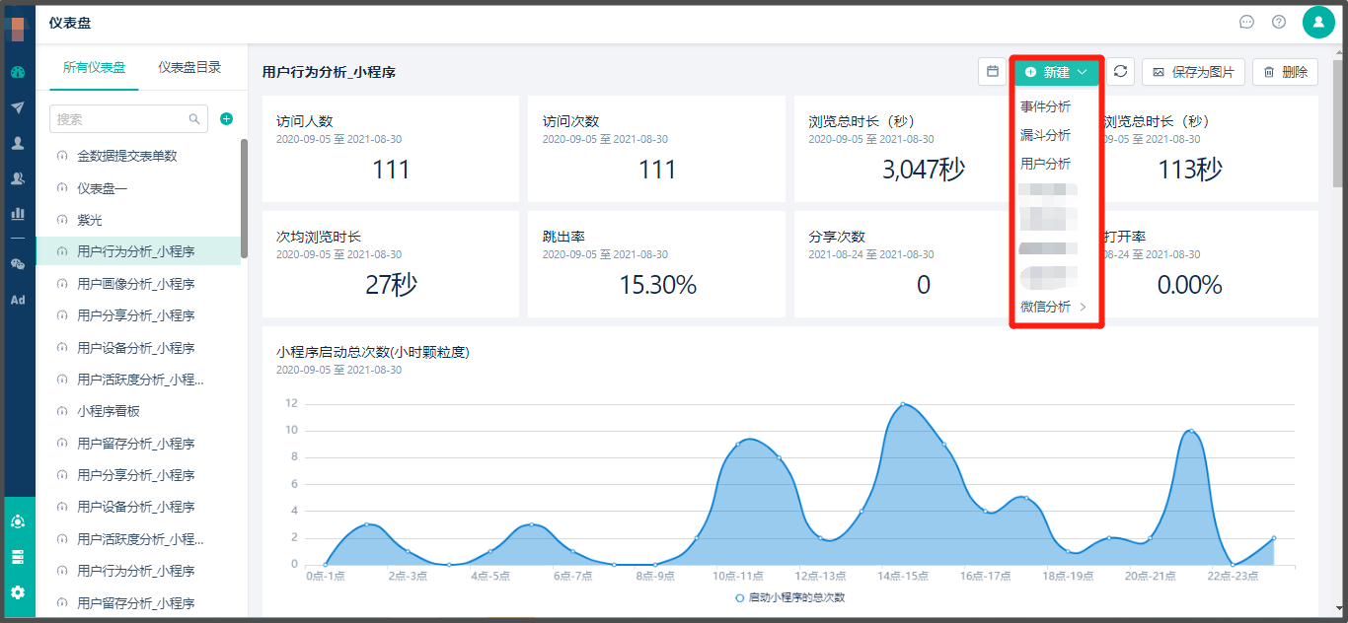Click the search magnifier icon
Viewport: 1348px width, 623px height.
(x=194, y=119)
